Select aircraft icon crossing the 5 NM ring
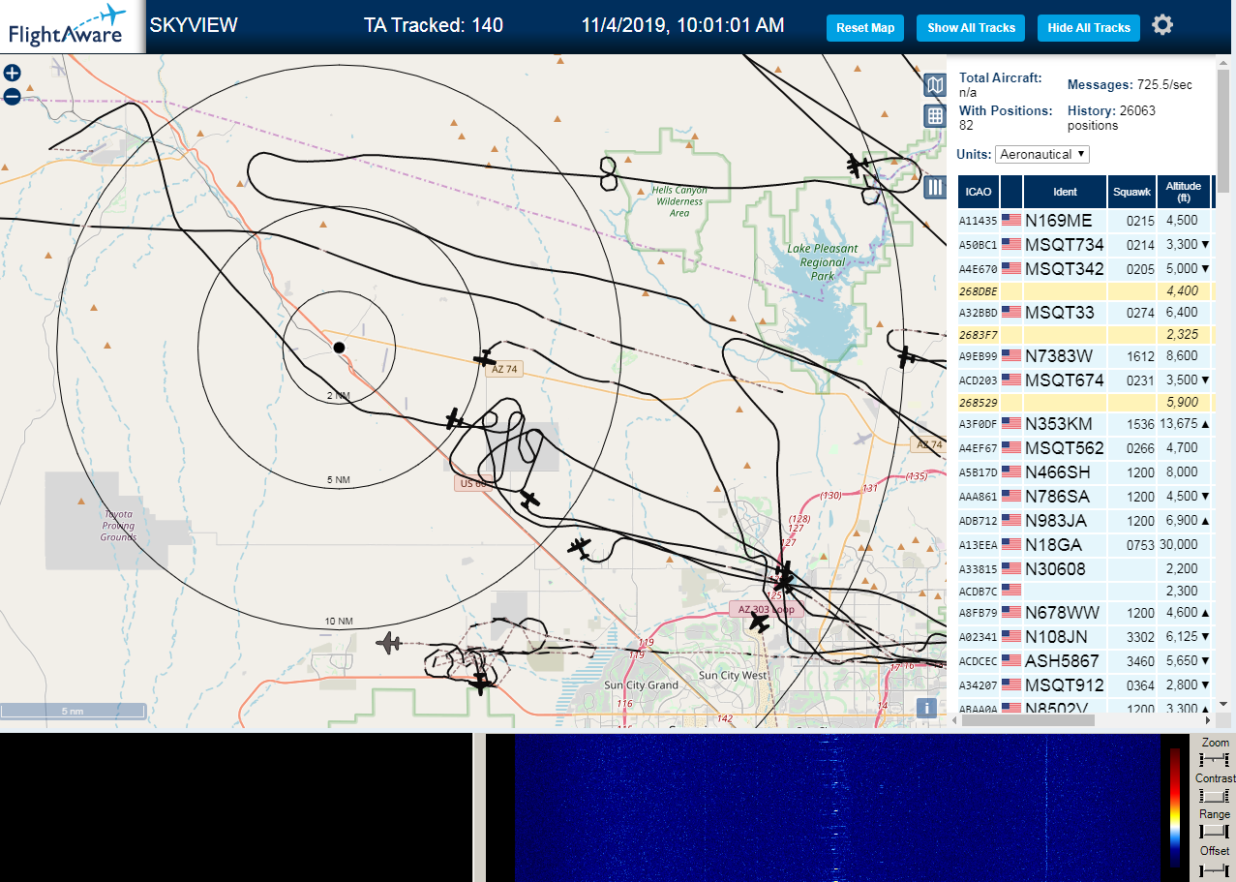Image resolution: width=1236 pixels, height=882 pixels. point(455,419)
